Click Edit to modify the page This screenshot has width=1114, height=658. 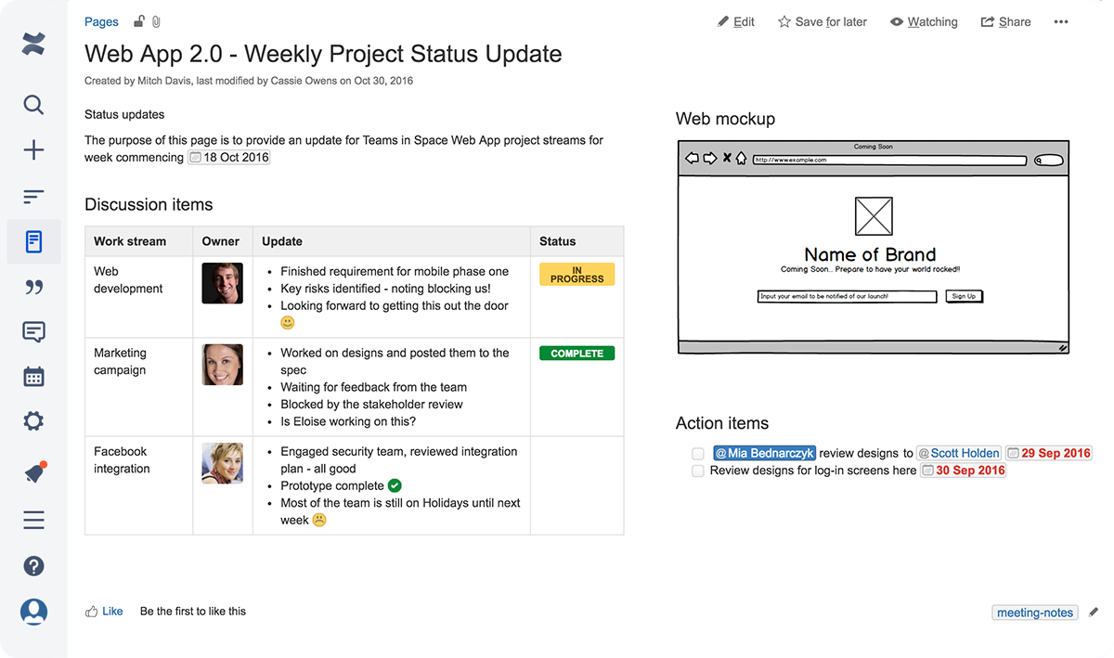pyautogui.click(x=736, y=21)
